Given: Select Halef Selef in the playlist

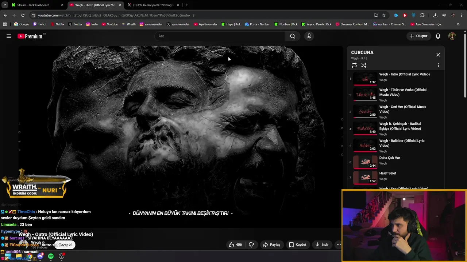Looking at the screenshot, I should coord(396,177).
